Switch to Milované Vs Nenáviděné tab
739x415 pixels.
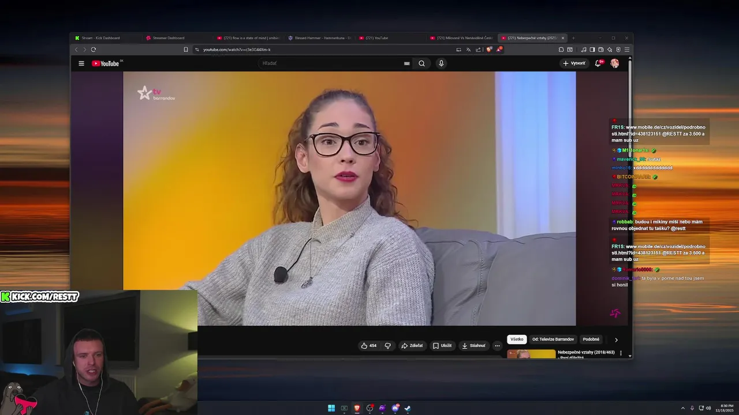(461, 38)
